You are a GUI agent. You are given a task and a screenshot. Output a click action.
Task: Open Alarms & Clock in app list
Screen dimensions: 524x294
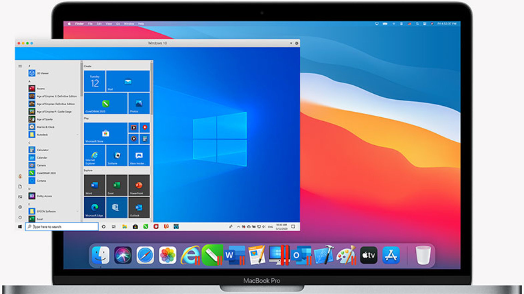point(53,127)
